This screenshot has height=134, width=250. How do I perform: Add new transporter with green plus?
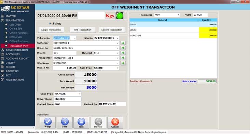coord(123,58)
